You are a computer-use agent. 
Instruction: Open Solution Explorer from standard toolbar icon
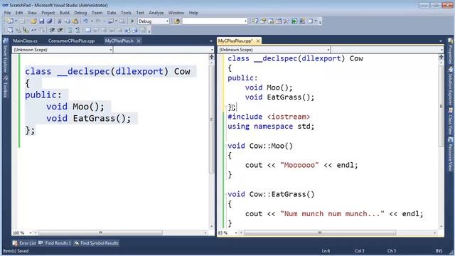point(255,21)
